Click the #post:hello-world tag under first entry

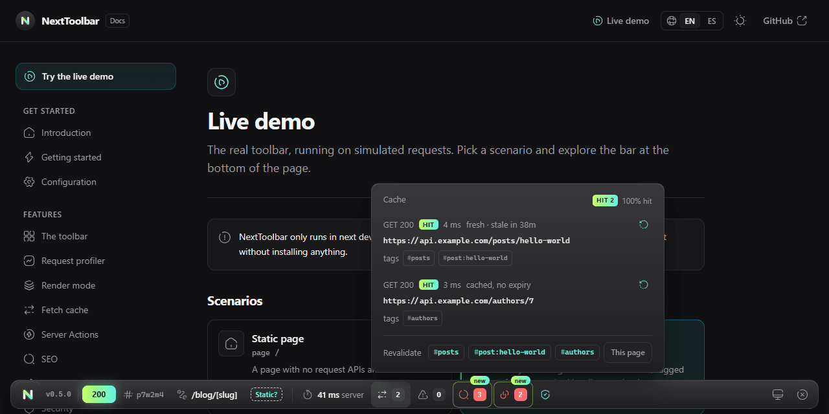475,258
